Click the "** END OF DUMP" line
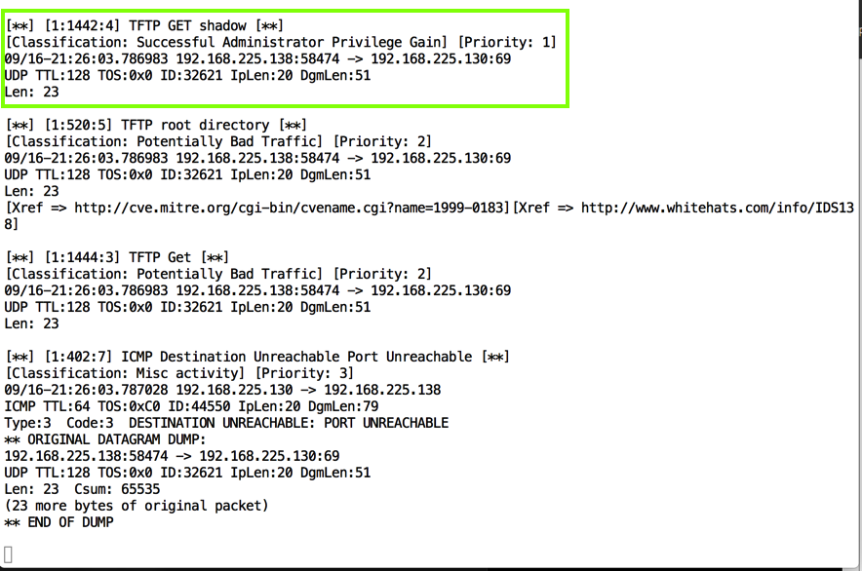 59,522
